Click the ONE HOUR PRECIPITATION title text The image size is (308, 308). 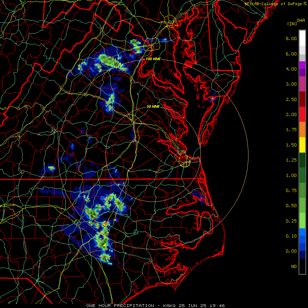[x=120, y=306]
